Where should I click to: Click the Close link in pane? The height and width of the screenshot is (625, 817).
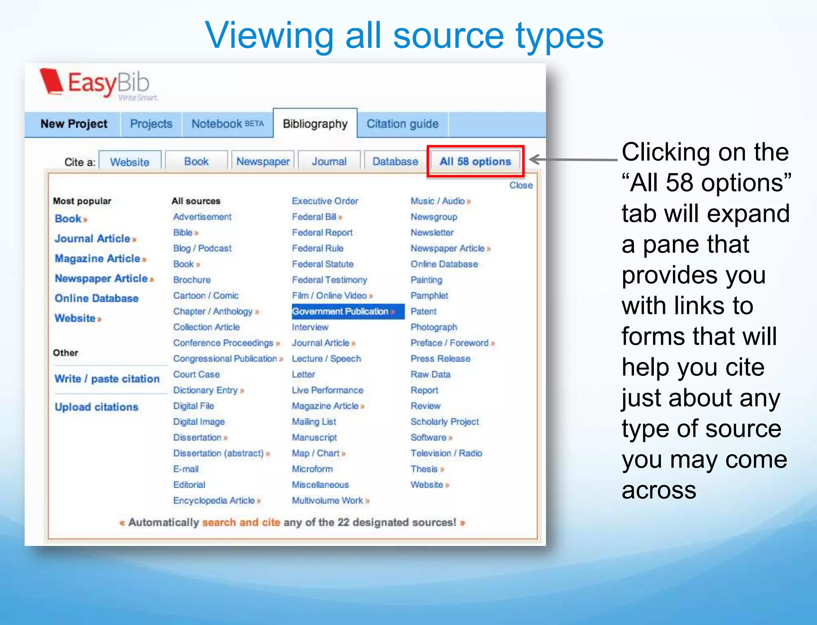point(521,185)
